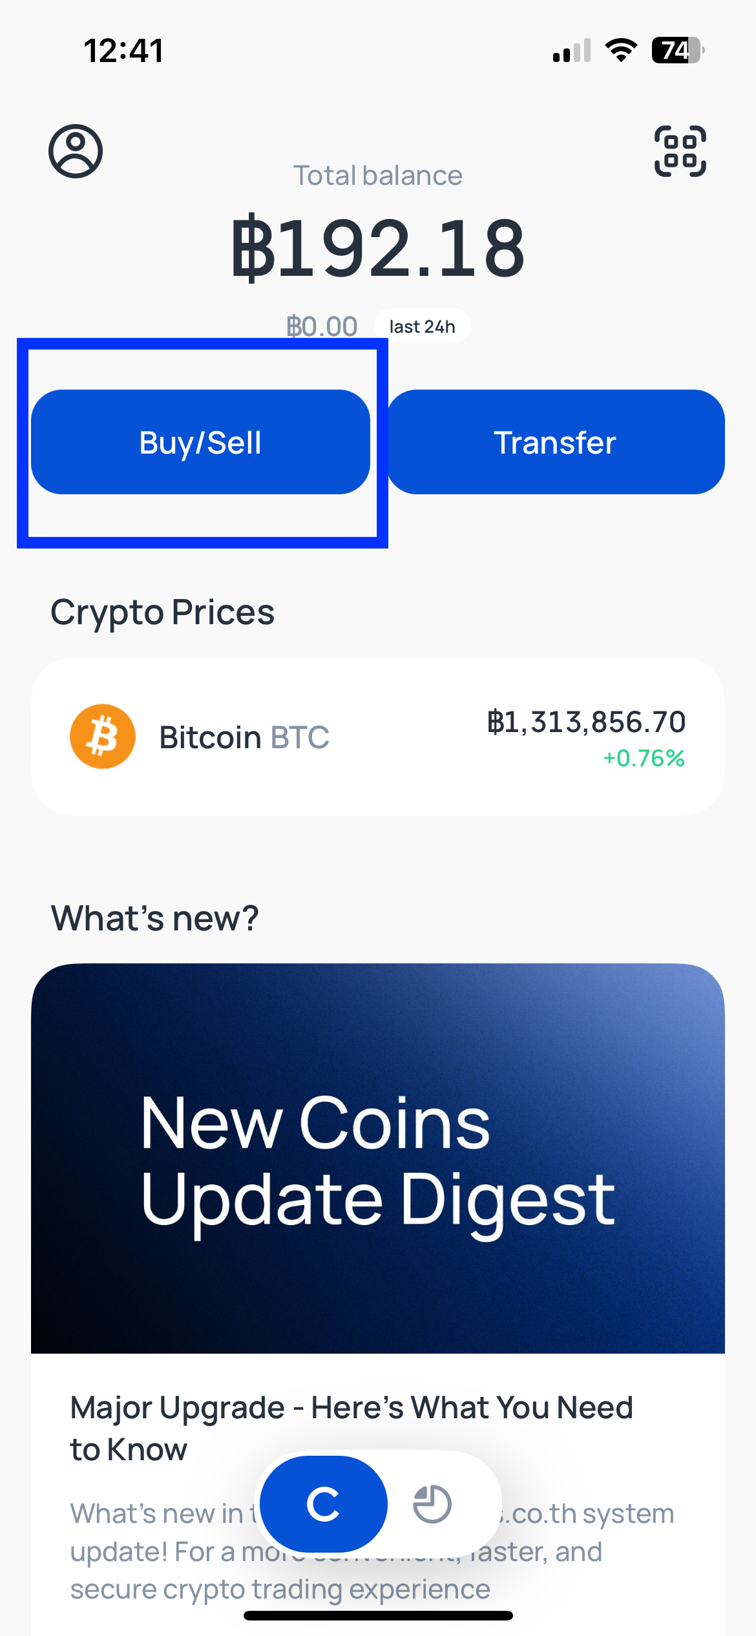Tap the QR code scanner icon

pos(680,151)
